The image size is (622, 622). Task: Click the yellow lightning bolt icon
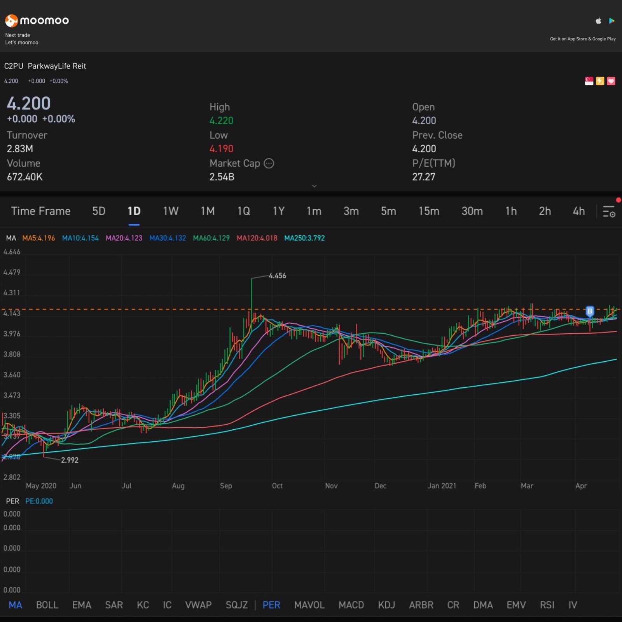(x=600, y=81)
